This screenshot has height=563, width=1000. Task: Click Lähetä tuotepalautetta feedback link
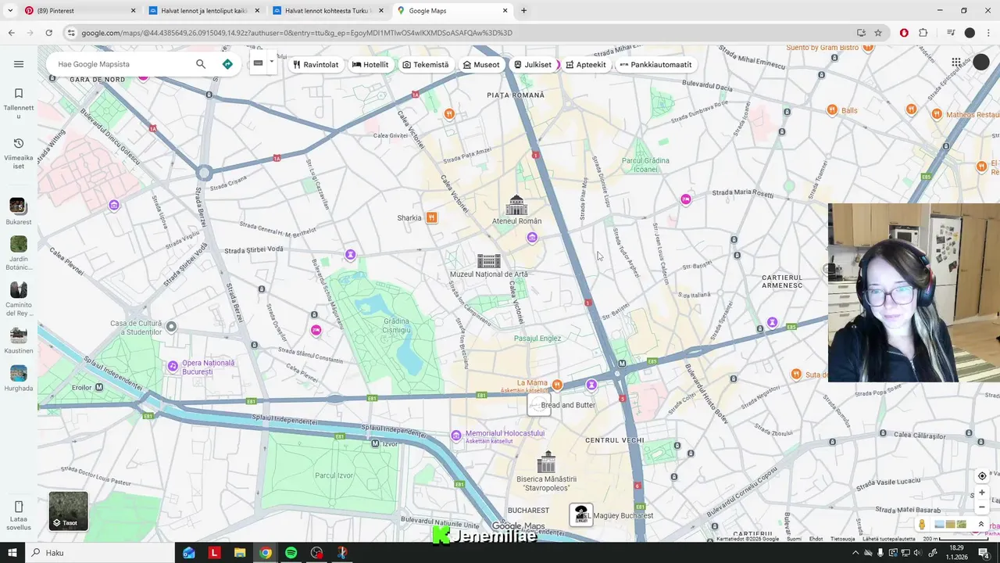(889, 539)
